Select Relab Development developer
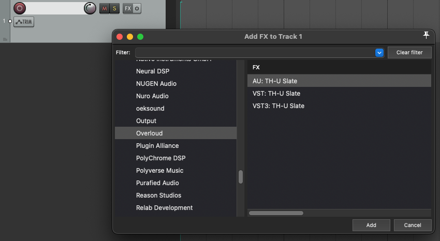The height and width of the screenshot is (241, 440). 175,208
